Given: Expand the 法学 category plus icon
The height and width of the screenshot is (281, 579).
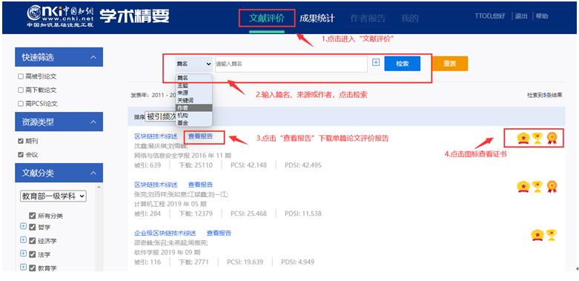Looking at the screenshot, I should [x=23, y=254].
